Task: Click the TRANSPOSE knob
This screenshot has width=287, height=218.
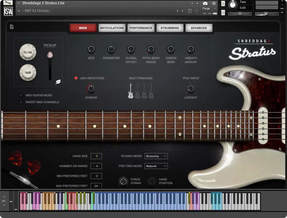Action: pos(111,49)
